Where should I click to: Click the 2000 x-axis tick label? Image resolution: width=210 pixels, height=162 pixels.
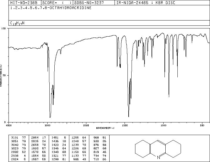click(x=86, y=125)
